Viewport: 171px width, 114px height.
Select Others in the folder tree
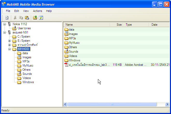point(26,70)
